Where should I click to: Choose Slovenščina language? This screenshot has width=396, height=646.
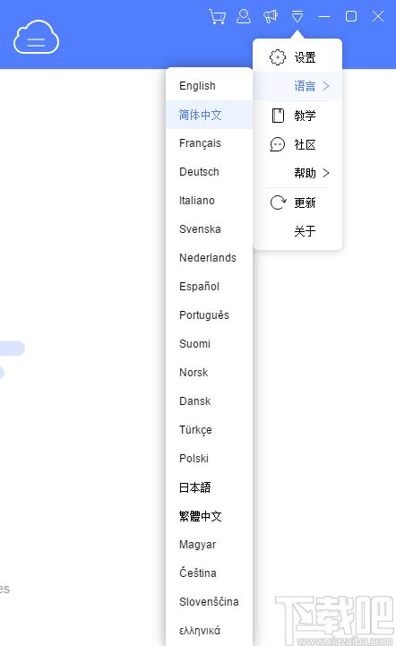pos(210,601)
